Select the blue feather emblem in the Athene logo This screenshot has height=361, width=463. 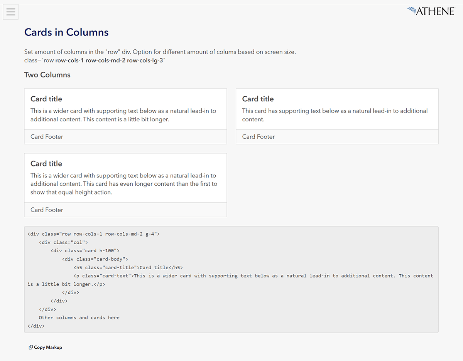point(412,11)
